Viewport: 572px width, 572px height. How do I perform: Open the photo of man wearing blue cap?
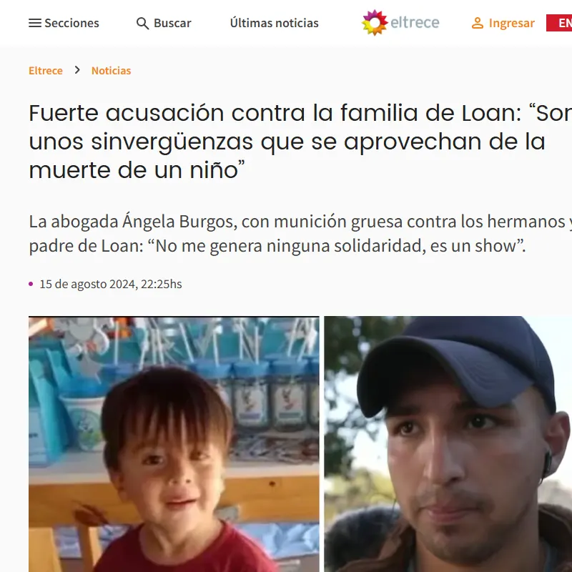[448, 444]
